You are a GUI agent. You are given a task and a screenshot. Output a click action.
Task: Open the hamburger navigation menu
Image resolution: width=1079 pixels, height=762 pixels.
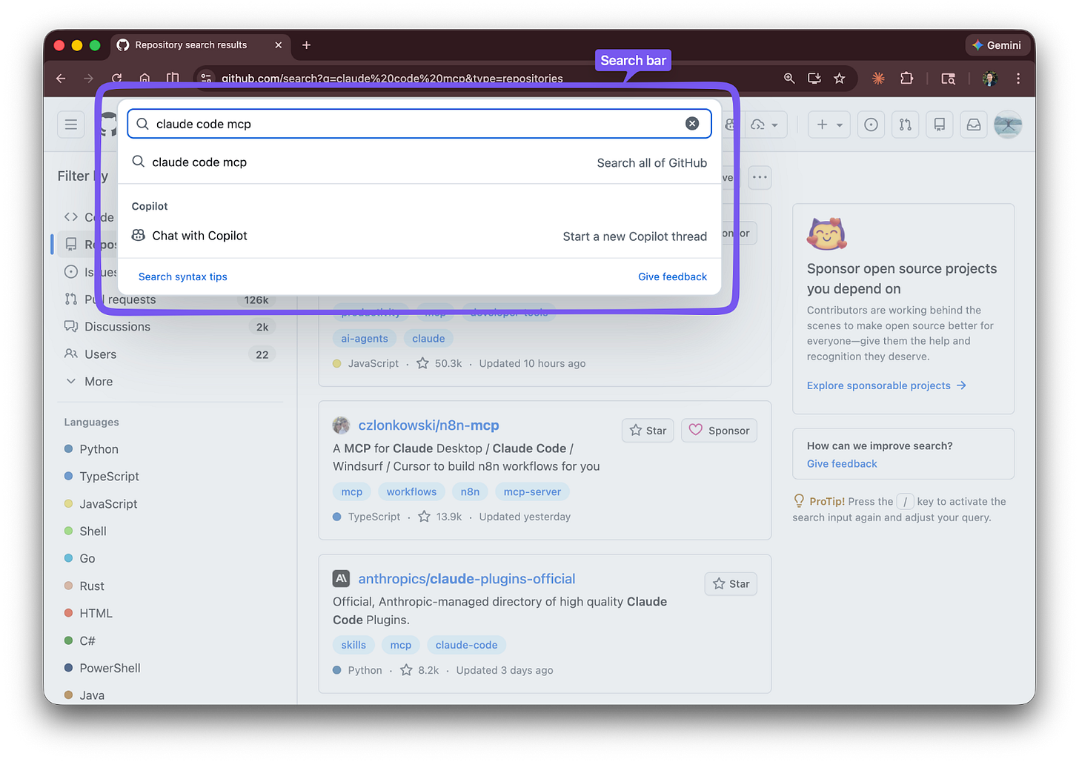point(71,125)
